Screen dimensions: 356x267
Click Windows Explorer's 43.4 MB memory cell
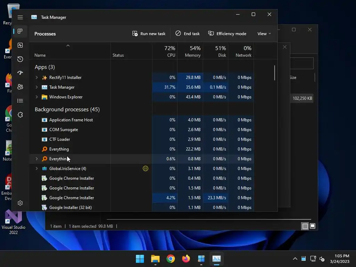click(190, 97)
